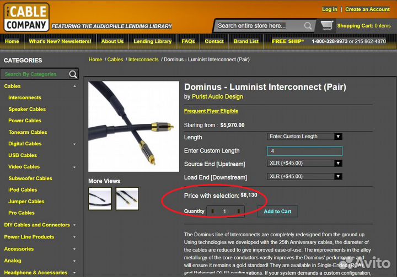Collapse the Cables category arrow
The height and width of the screenshot is (277, 397).
point(74,86)
